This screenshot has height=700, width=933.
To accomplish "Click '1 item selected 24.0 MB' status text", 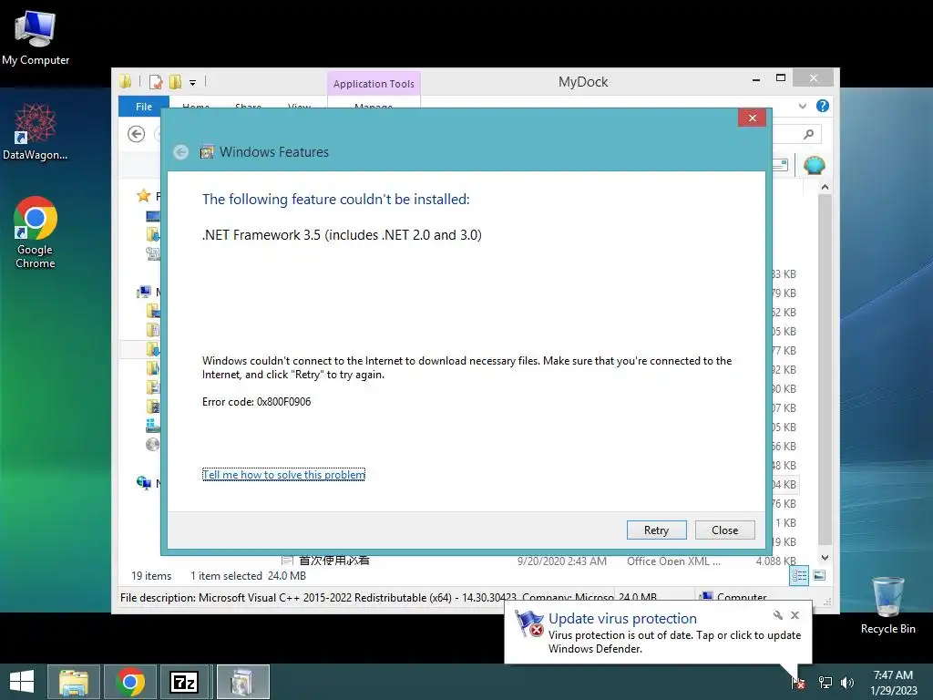I will (x=248, y=576).
